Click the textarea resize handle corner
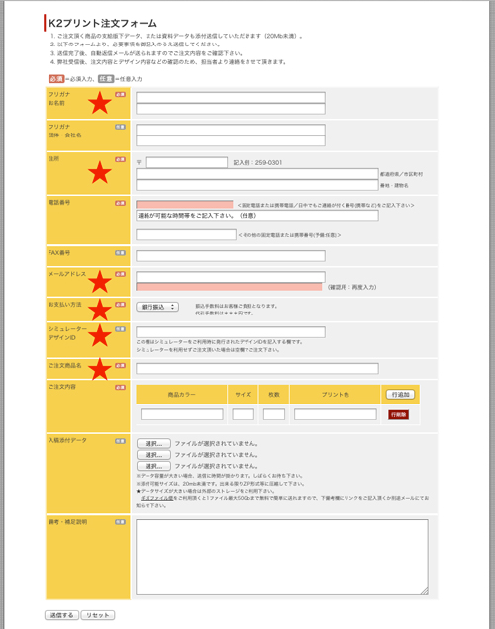Viewport: 495px width, 629px height. coord(425,591)
